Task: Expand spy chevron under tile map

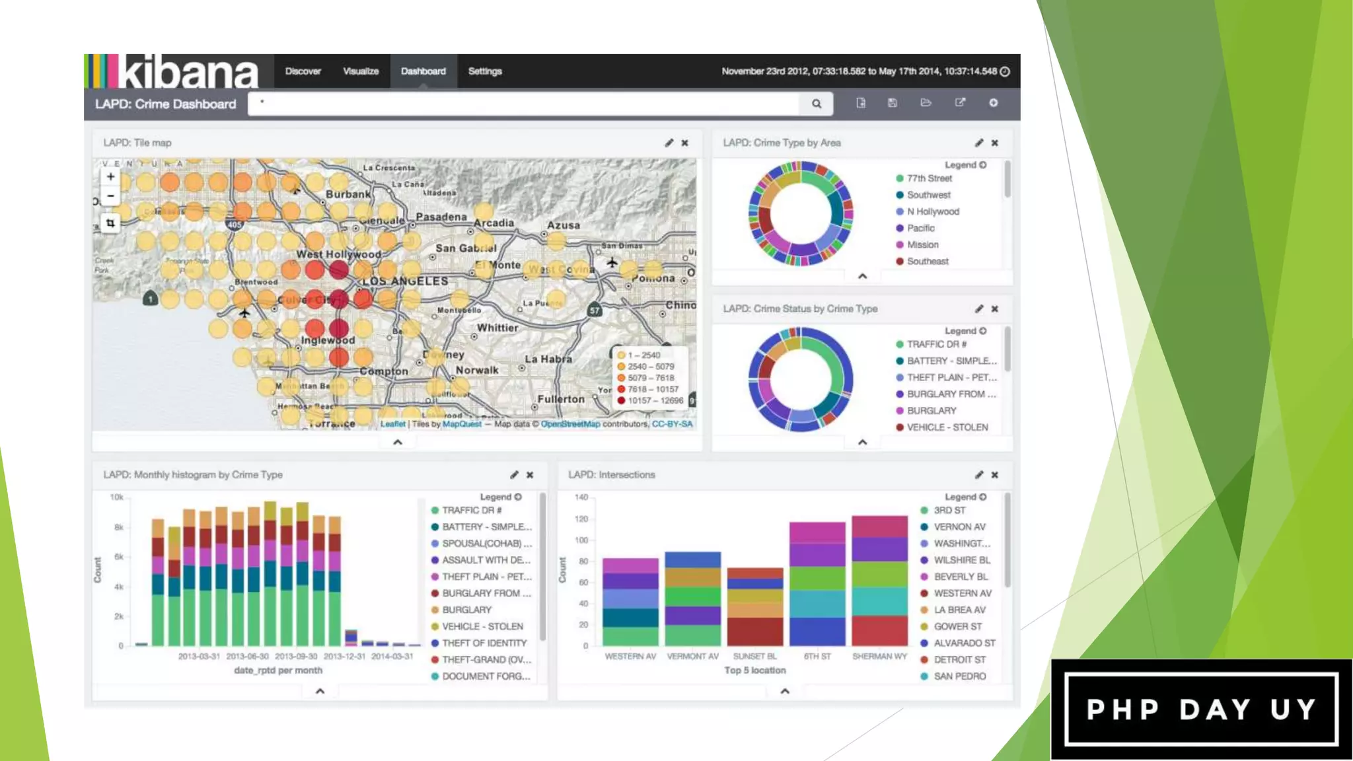Action: click(x=398, y=442)
